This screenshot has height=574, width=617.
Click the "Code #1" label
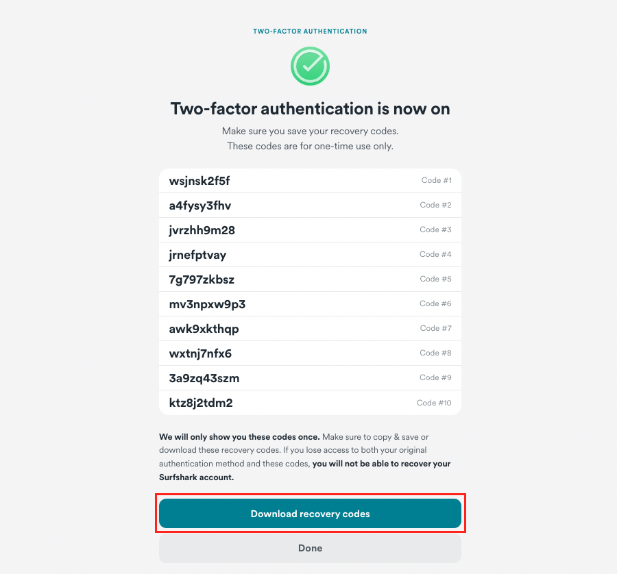pos(436,181)
